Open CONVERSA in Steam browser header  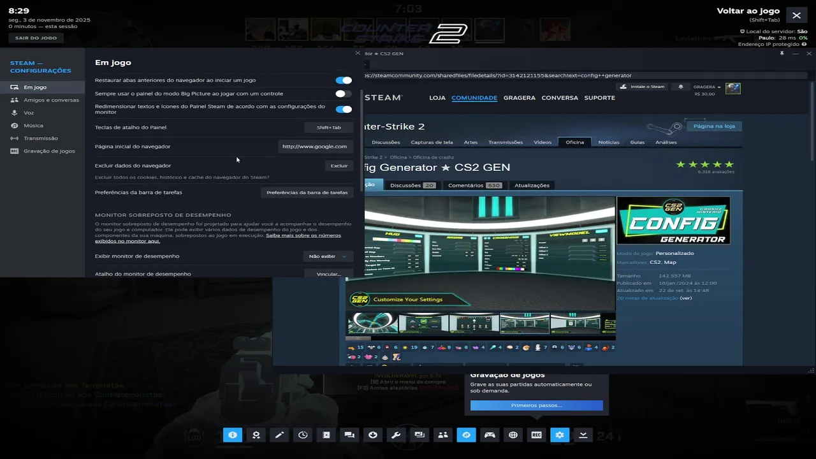click(x=560, y=98)
